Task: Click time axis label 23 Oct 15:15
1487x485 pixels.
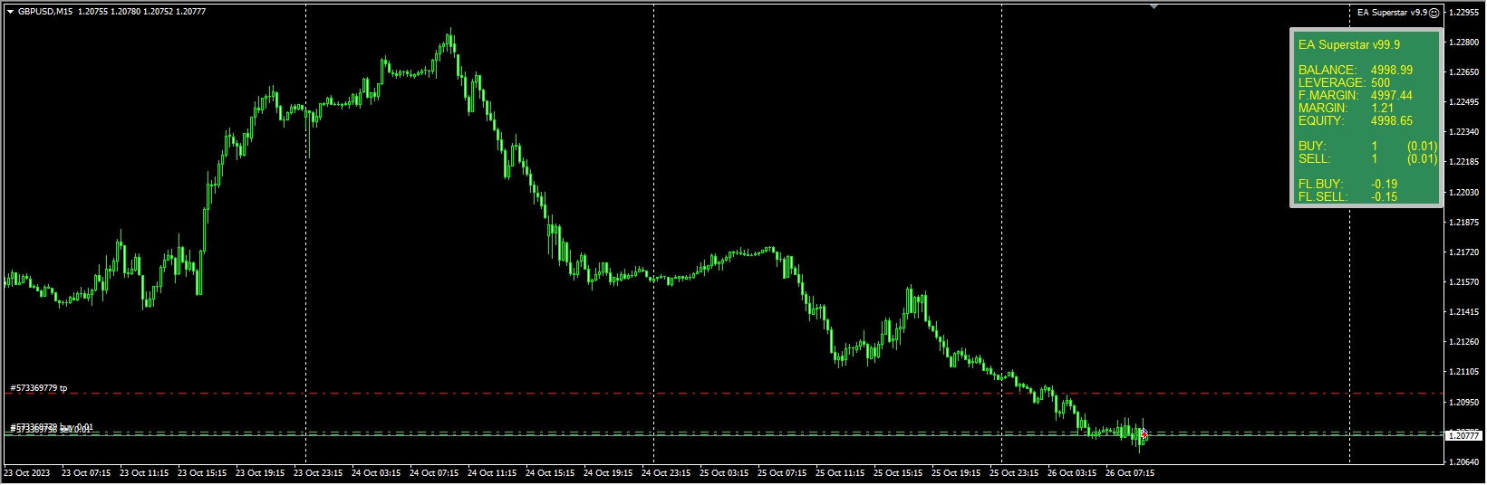Action: point(202,473)
